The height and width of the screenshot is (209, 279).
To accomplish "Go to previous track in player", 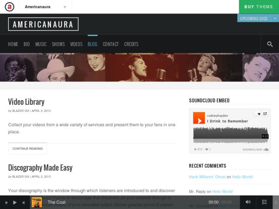I will [7, 202].
